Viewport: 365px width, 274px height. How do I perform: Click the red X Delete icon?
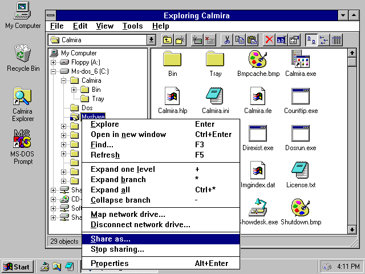point(269,40)
